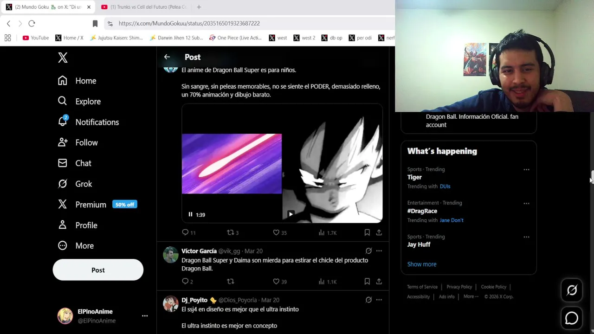Pause the video at 1:39

[190, 214]
